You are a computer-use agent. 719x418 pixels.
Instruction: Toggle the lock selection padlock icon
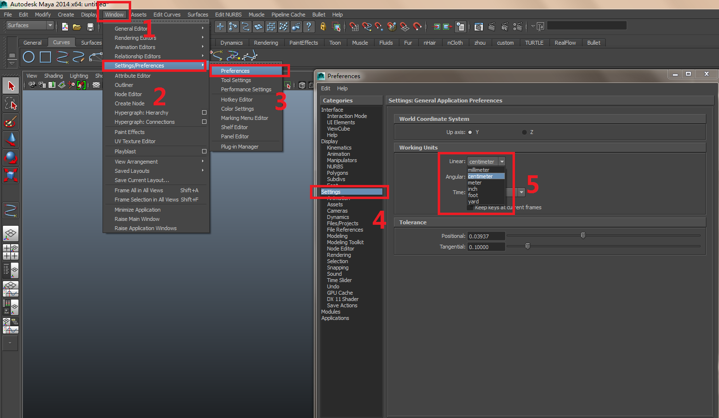pyautogui.click(x=323, y=26)
